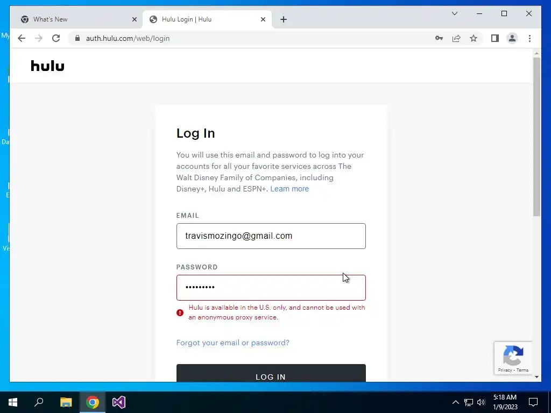Open the Windows notification center
The height and width of the screenshot is (413, 551).
click(x=533, y=402)
